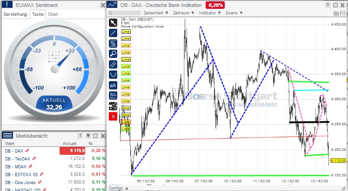348x191 pixels.
Task: Select the cyan-bordered Linie label
Action: pyautogui.click(x=126, y=80)
